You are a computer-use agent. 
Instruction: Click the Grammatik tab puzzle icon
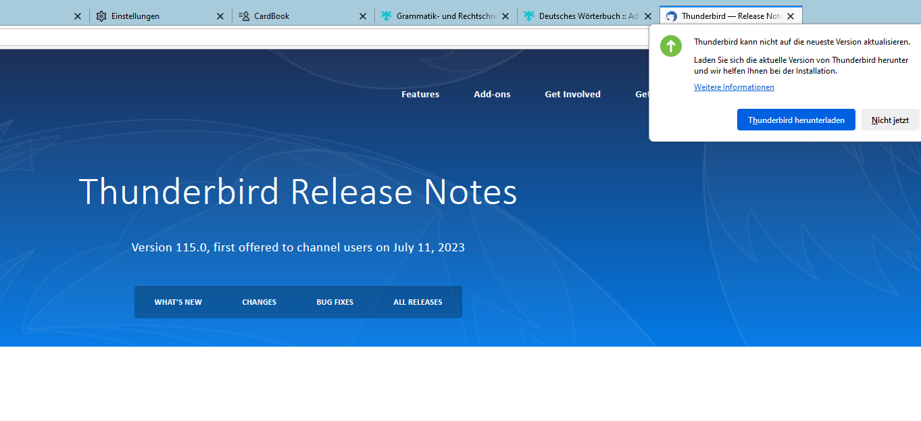pyautogui.click(x=387, y=16)
